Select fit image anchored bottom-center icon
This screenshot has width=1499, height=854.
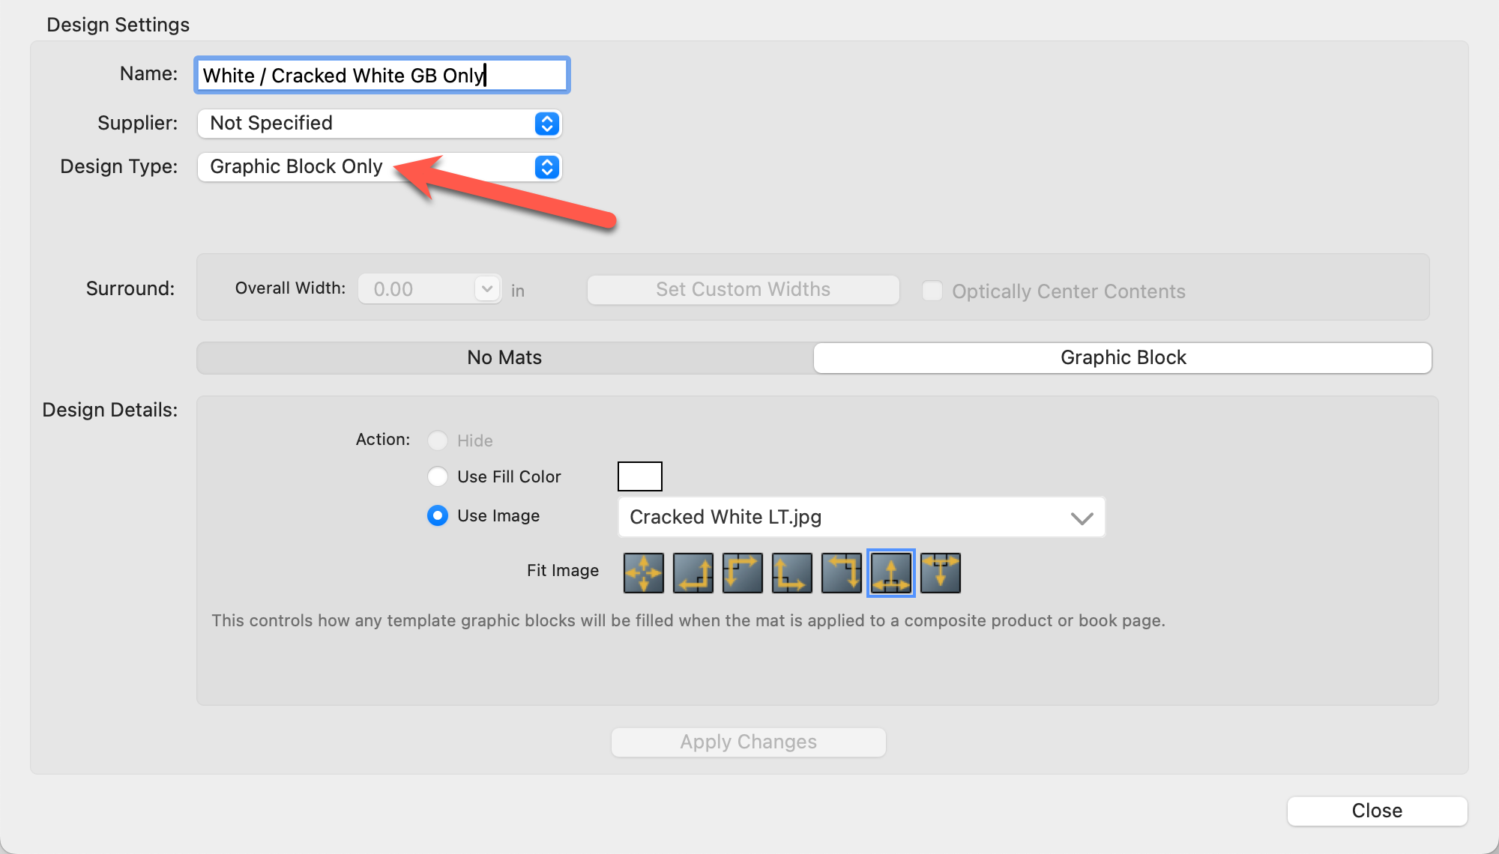tap(890, 573)
